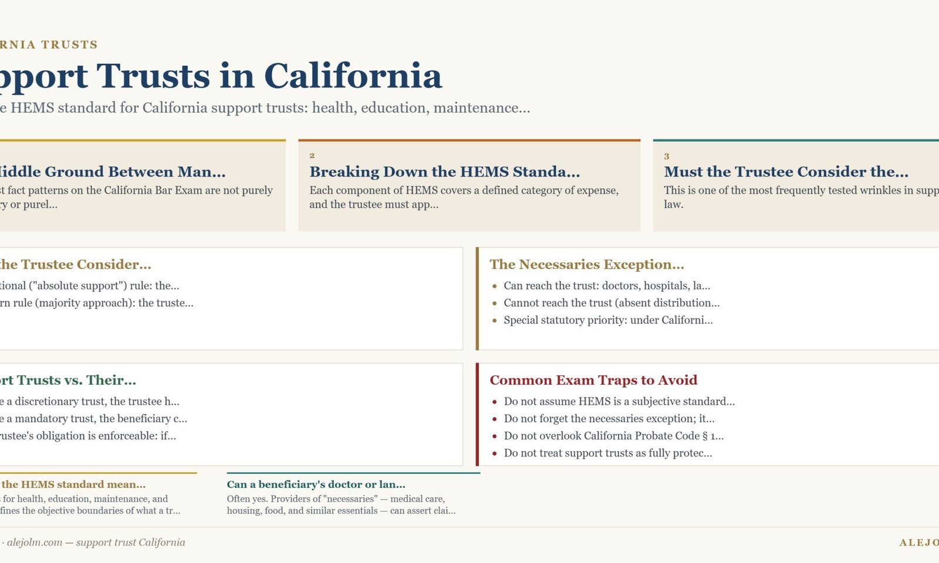Click "Common Exam Traps to Avoid" heading
The height and width of the screenshot is (563, 939).
tap(593, 380)
